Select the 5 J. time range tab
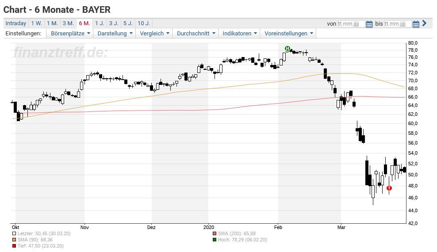Viewport: 437px width, 252px height. 128,23
